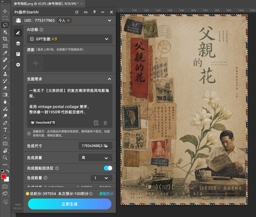Select the Brush tool
256x217 pixels.
coord(5,67)
